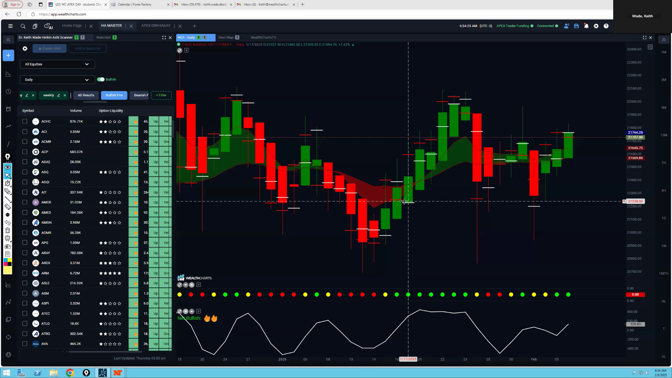Click the blue plus add-widget button
Screen dimensions: 672x378
8,55
